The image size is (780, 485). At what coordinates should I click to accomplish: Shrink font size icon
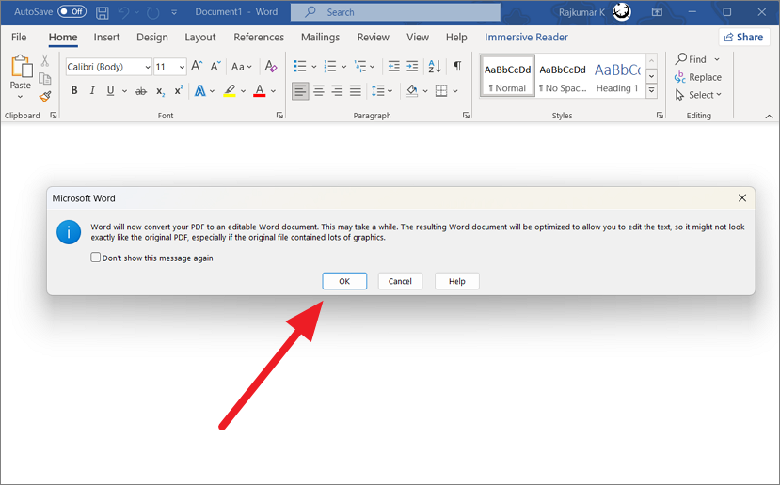point(215,66)
